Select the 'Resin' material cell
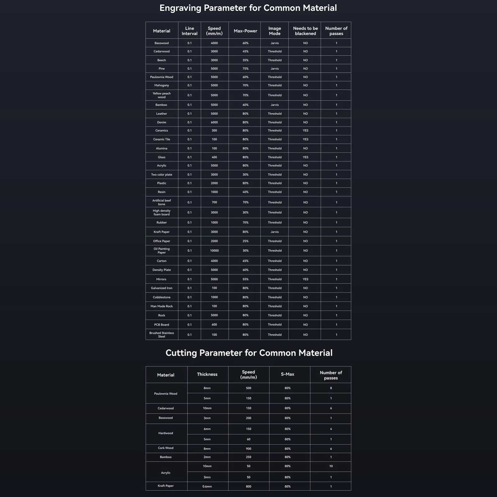Image resolution: width=497 pixels, height=497 pixels. [x=162, y=192]
